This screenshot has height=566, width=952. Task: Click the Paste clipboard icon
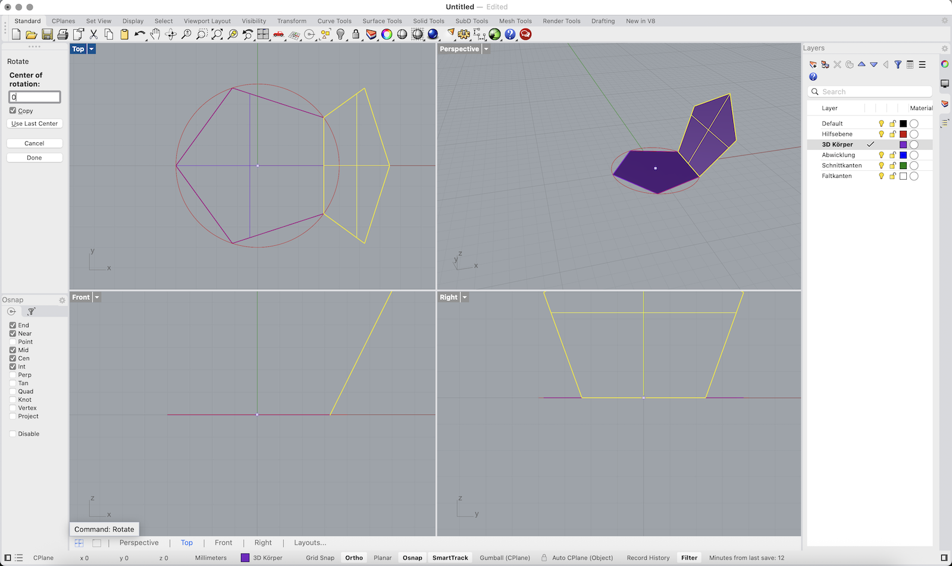[x=124, y=35]
